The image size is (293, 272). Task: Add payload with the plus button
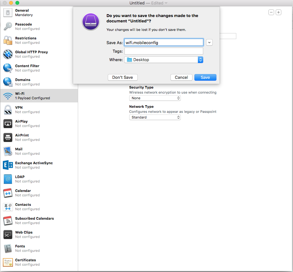pyautogui.click(x=279, y=12)
